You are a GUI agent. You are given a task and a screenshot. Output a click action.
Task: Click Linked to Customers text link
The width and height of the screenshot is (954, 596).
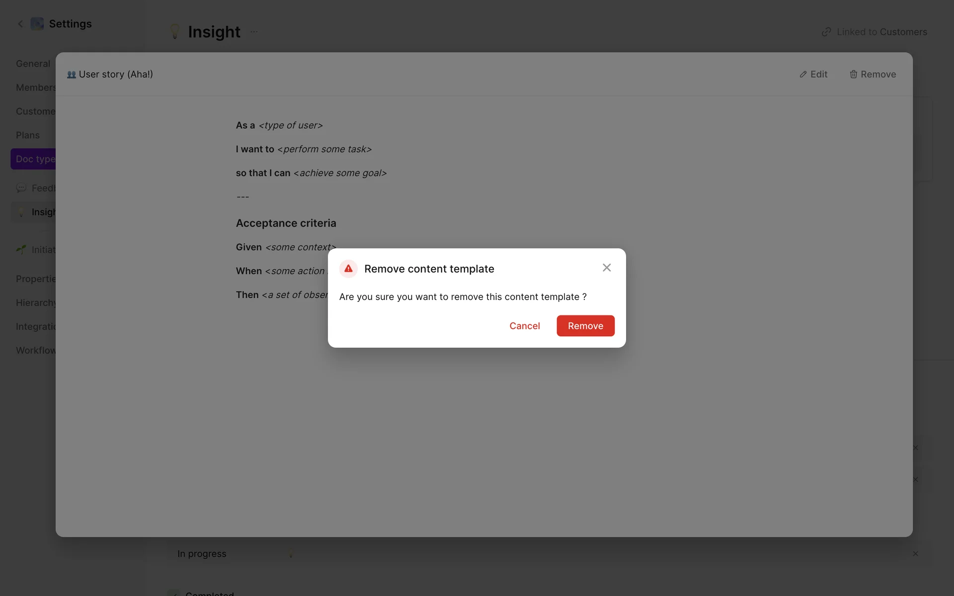[x=881, y=32]
